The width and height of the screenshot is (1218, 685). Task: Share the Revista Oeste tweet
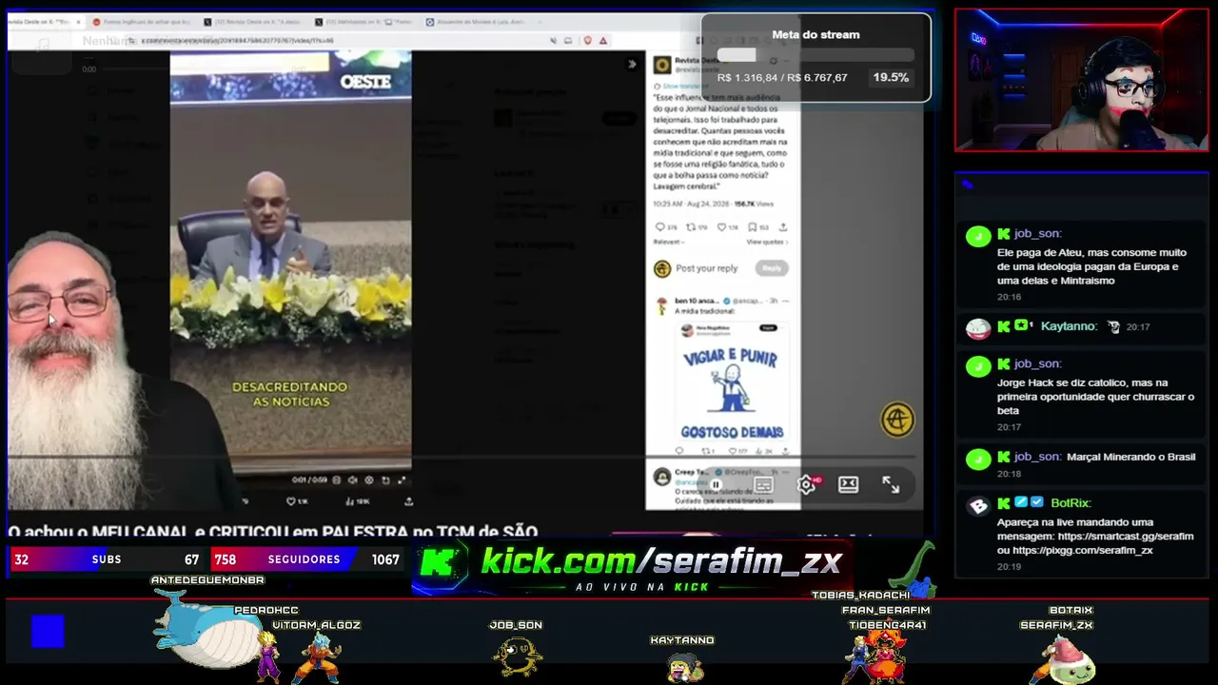click(x=783, y=227)
